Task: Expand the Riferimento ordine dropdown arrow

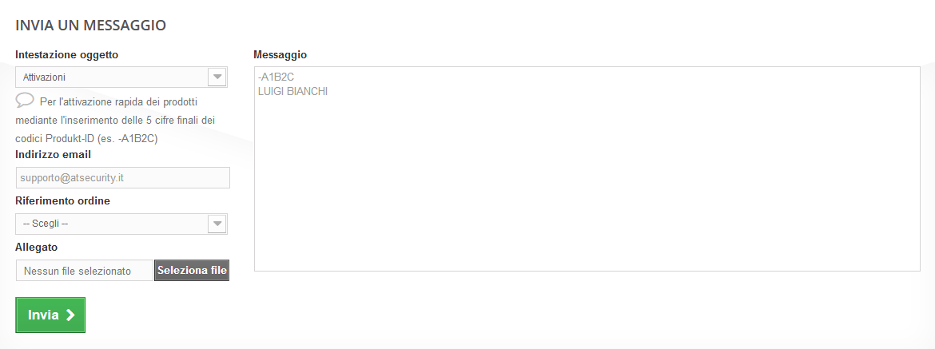Action: [x=217, y=224]
